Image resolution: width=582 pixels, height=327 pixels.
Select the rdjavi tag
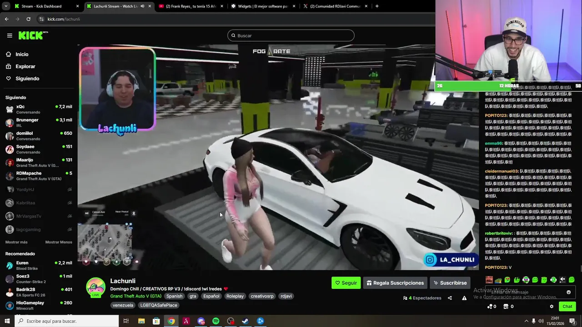pos(286,296)
